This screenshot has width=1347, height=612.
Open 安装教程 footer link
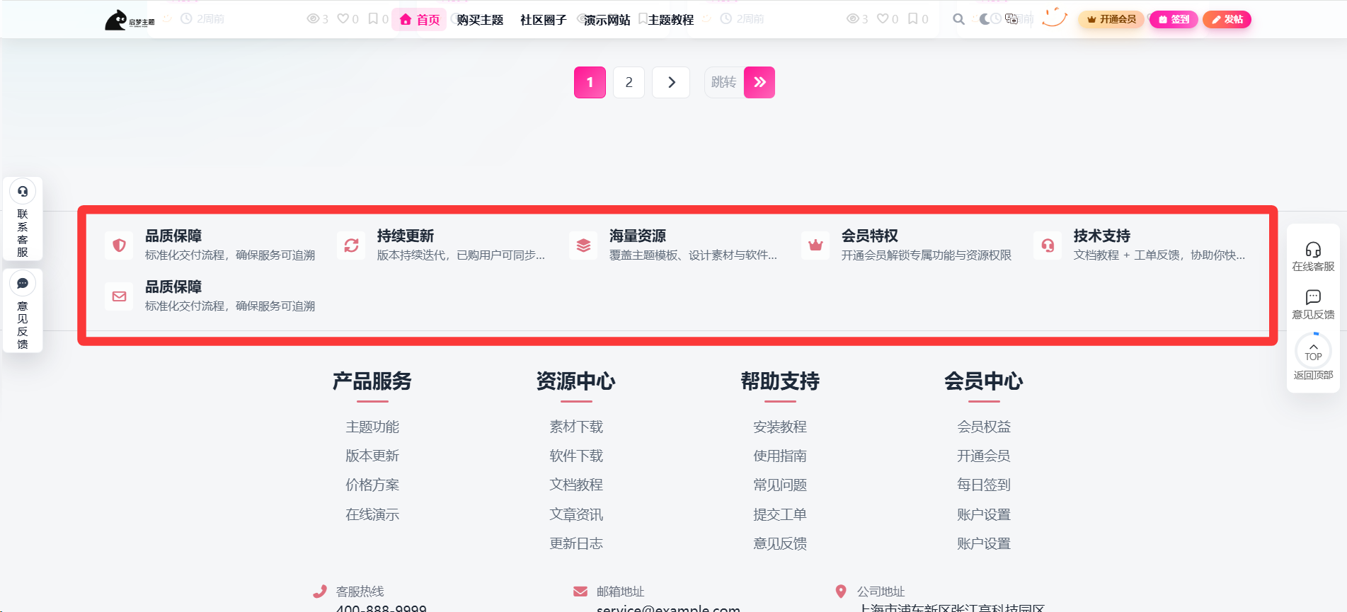point(780,427)
